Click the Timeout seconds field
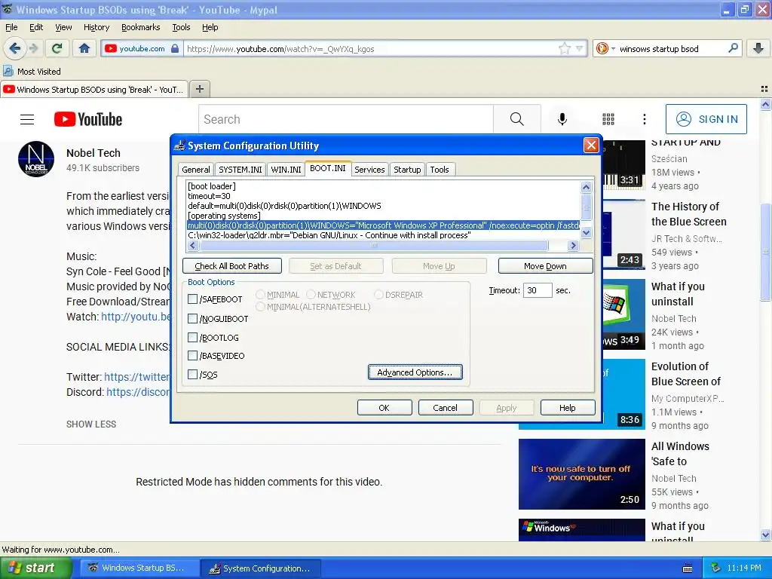This screenshot has height=579, width=772. 537,290
